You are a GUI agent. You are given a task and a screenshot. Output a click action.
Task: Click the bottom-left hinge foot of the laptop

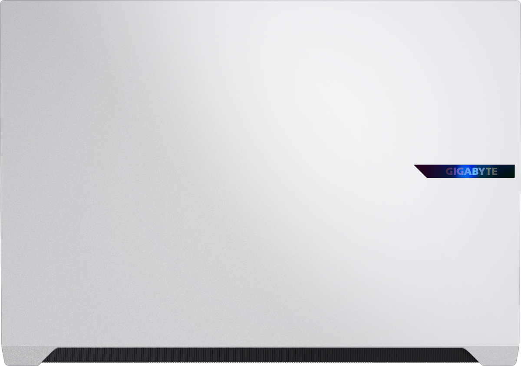pyautogui.click(x=20, y=356)
